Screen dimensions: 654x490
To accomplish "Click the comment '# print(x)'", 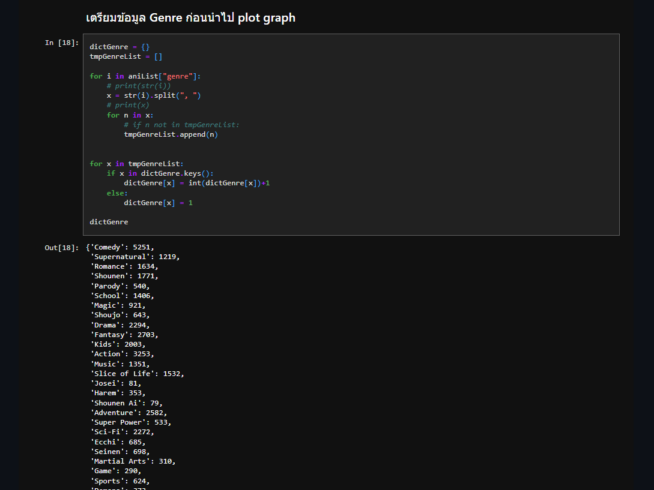I will pyautogui.click(x=128, y=105).
